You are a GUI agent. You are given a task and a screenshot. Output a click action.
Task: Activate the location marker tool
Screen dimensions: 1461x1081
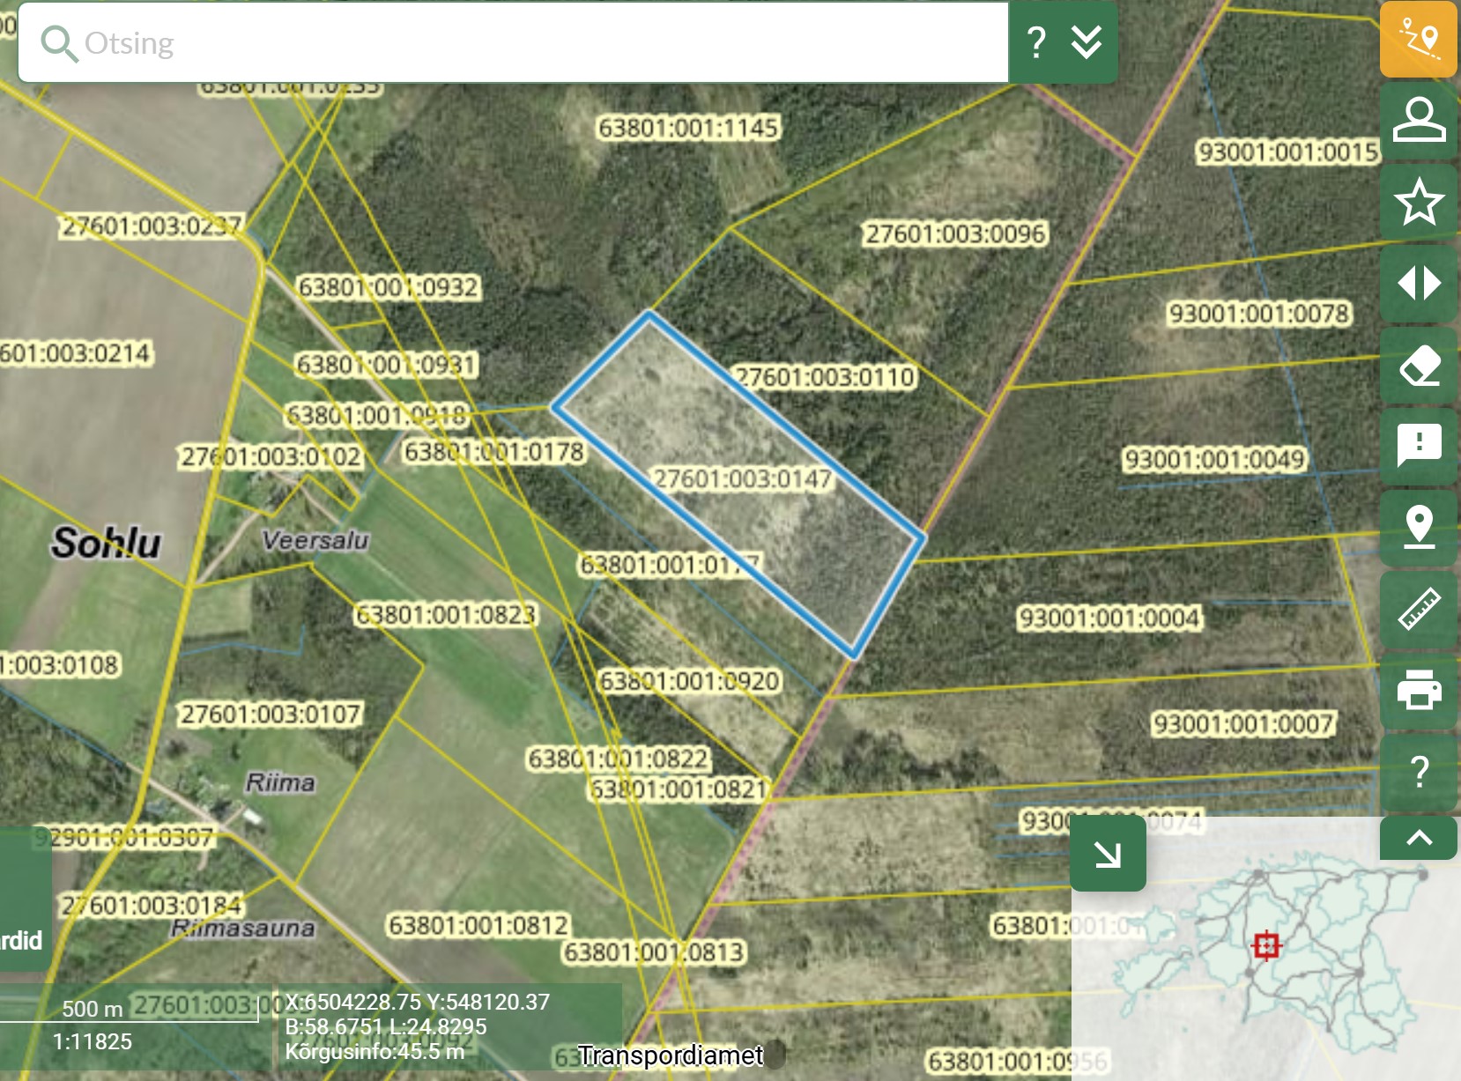point(1418,527)
